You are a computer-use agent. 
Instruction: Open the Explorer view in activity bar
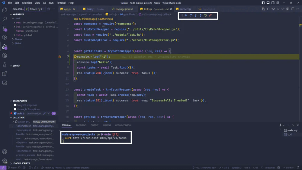click(5, 10)
